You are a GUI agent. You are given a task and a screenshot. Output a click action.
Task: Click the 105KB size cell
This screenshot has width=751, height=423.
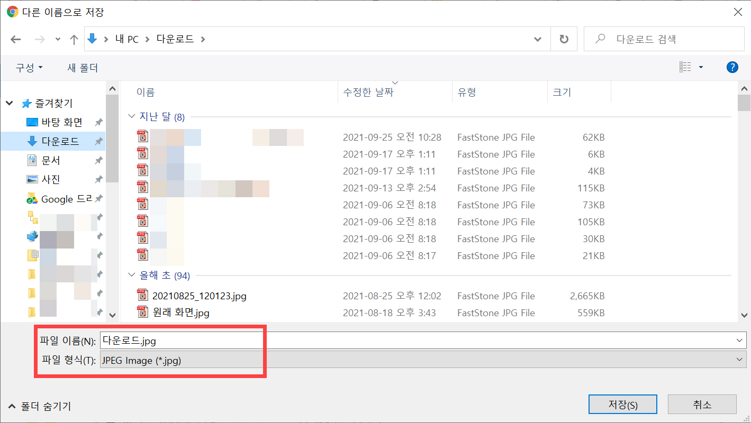coord(591,222)
